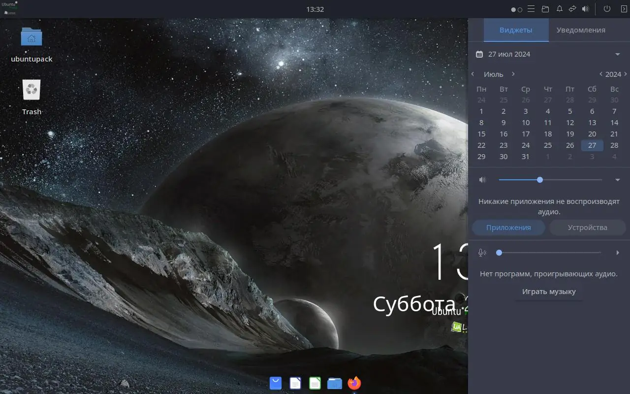Click the 13:32 clock in the top panel

[315, 9]
